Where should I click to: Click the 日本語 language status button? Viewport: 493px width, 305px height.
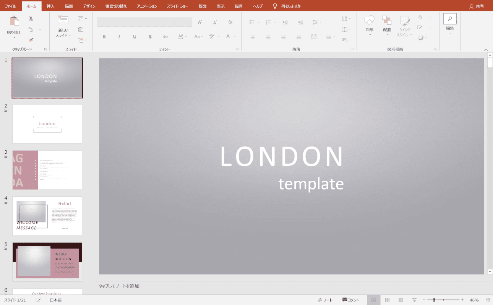click(55, 300)
